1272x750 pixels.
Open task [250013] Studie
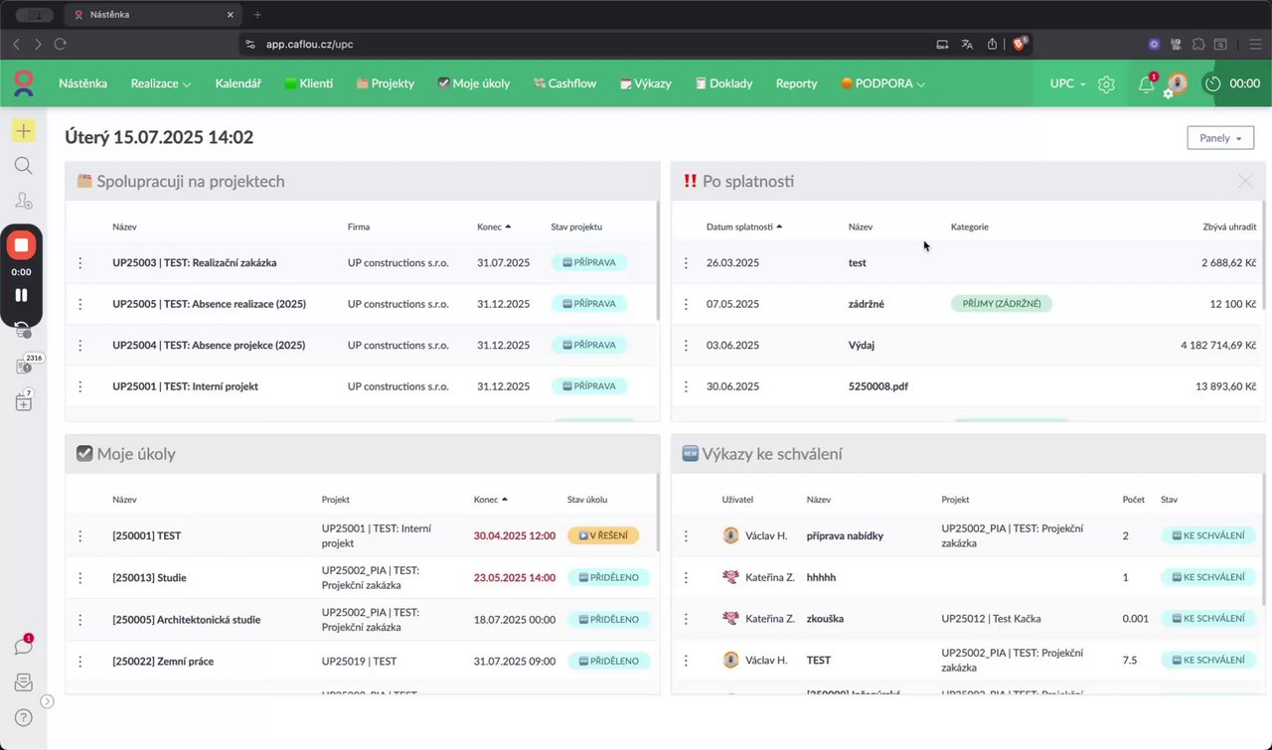pyautogui.click(x=149, y=578)
